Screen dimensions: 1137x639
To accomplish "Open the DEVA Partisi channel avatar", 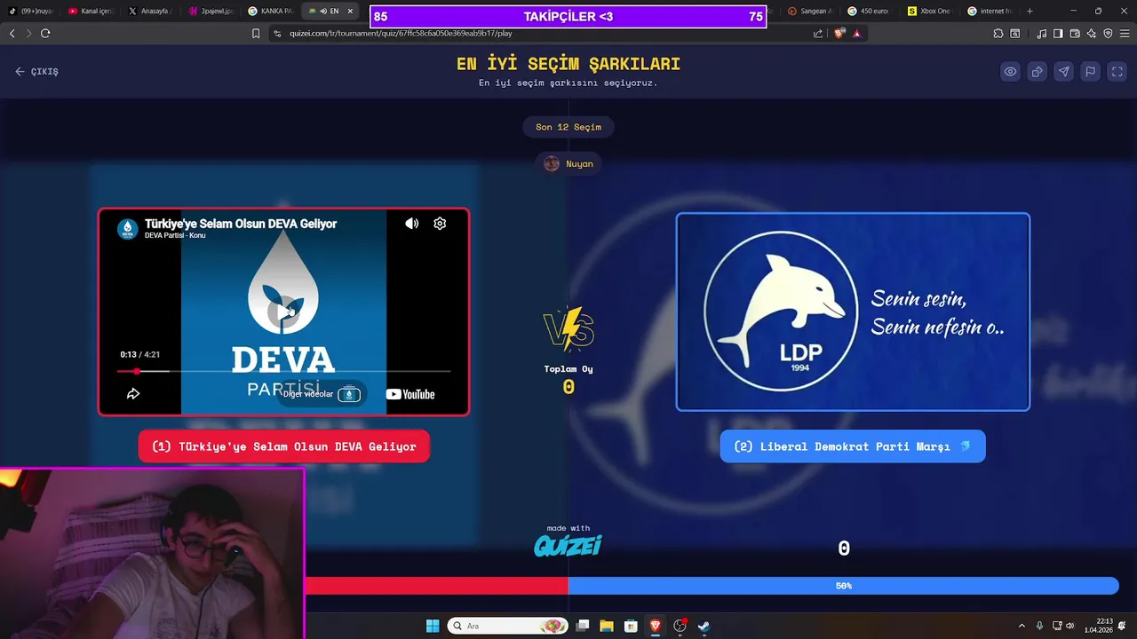I will coord(128,229).
